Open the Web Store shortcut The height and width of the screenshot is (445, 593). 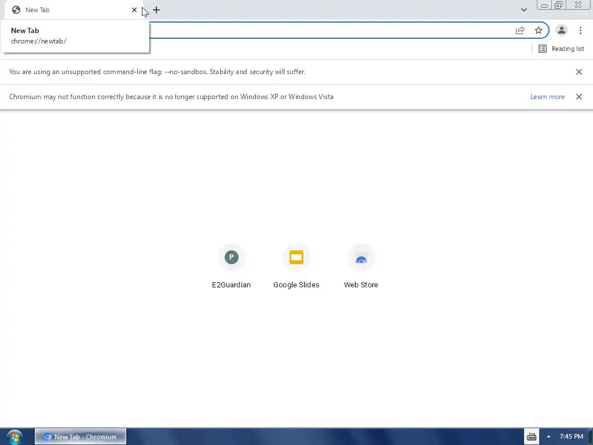point(361,267)
